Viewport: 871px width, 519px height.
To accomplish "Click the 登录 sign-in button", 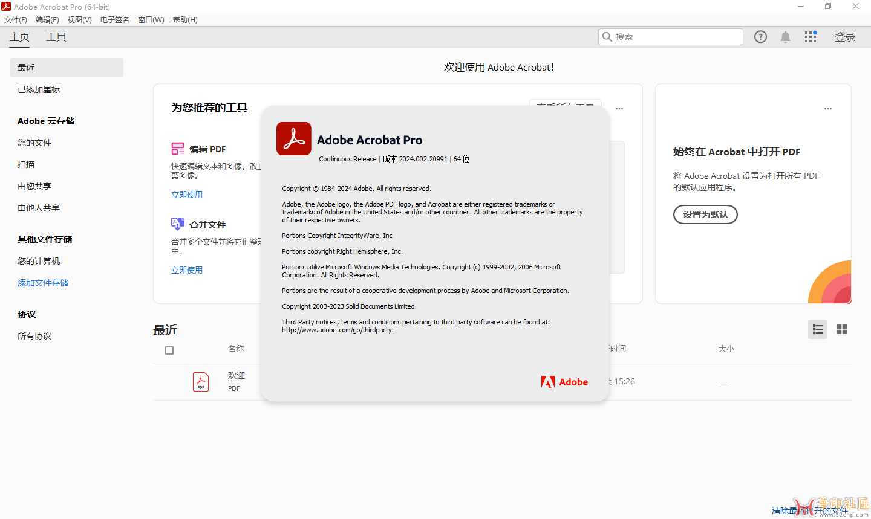I will 845,37.
